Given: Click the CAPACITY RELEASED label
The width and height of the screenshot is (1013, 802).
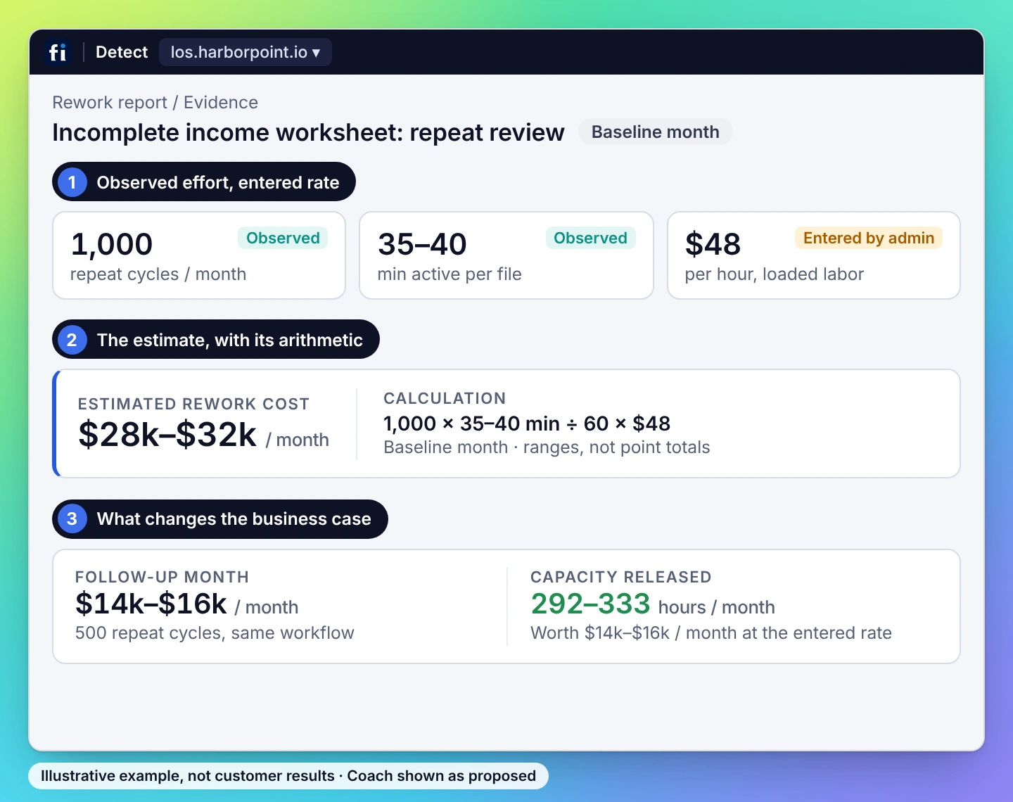Looking at the screenshot, I should pos(621,577).
